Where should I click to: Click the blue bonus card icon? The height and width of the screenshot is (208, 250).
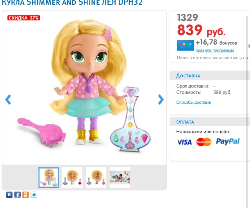point(185,45)
